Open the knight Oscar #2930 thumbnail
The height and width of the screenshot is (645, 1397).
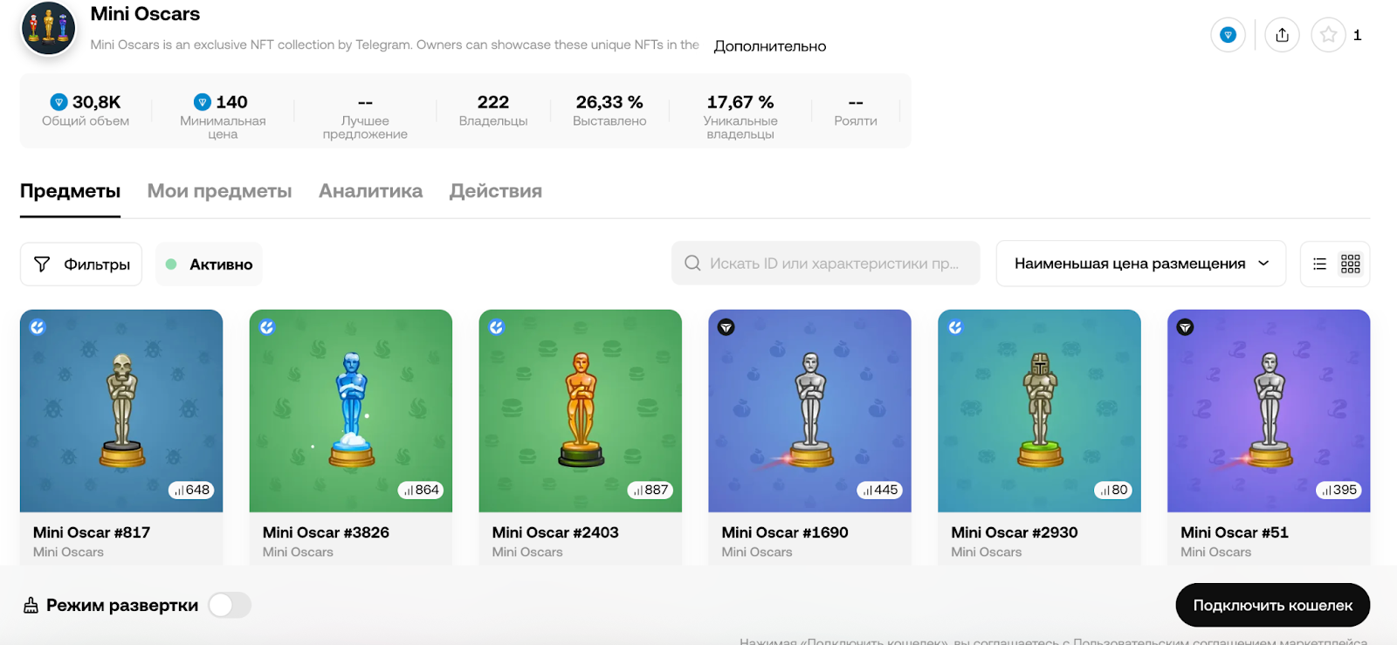coord(1039,411)
